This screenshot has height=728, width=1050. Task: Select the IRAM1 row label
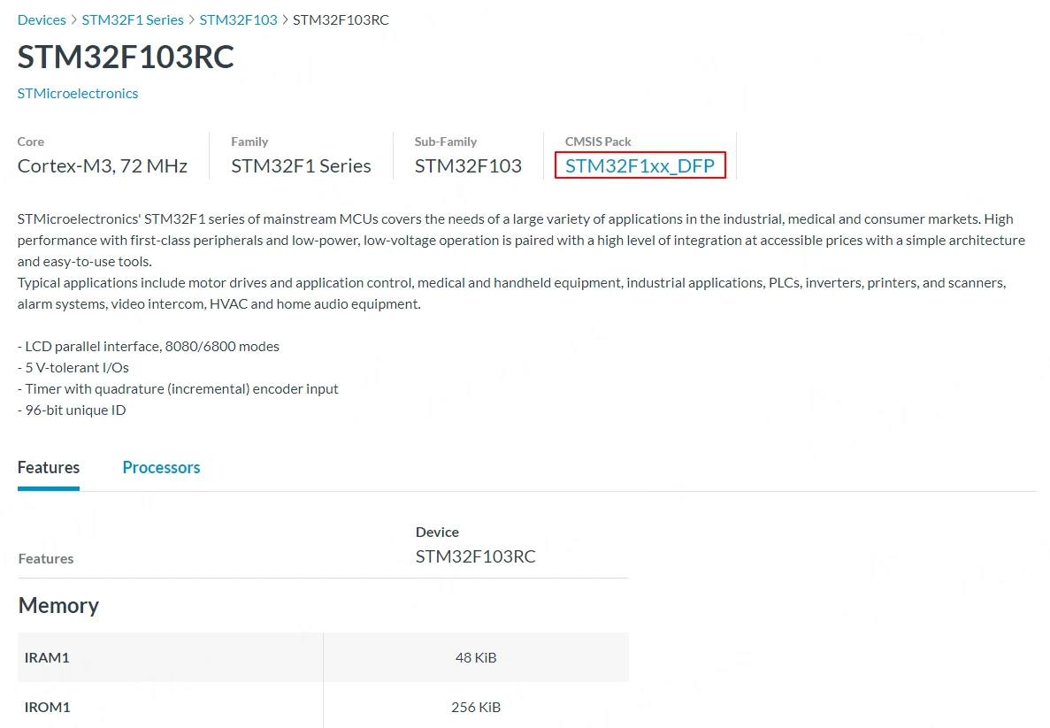47,657
